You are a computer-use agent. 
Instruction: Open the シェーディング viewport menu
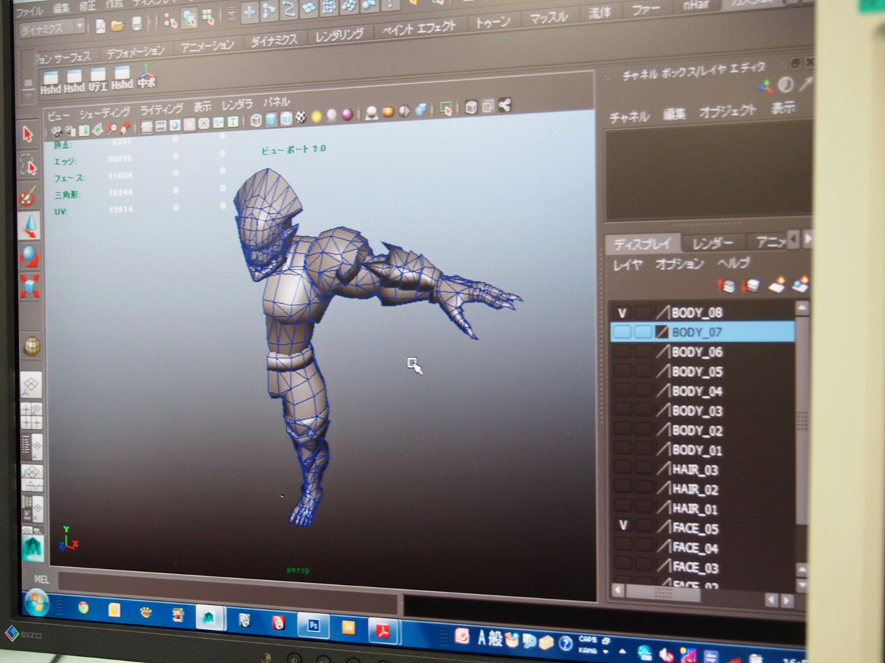104,113
